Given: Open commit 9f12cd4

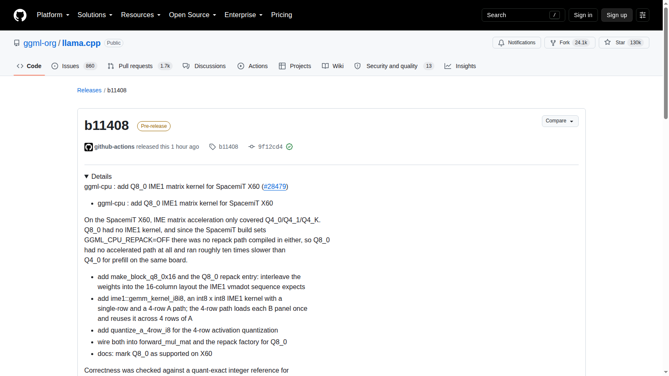Looking at the screenshot, I should (271, 147).
